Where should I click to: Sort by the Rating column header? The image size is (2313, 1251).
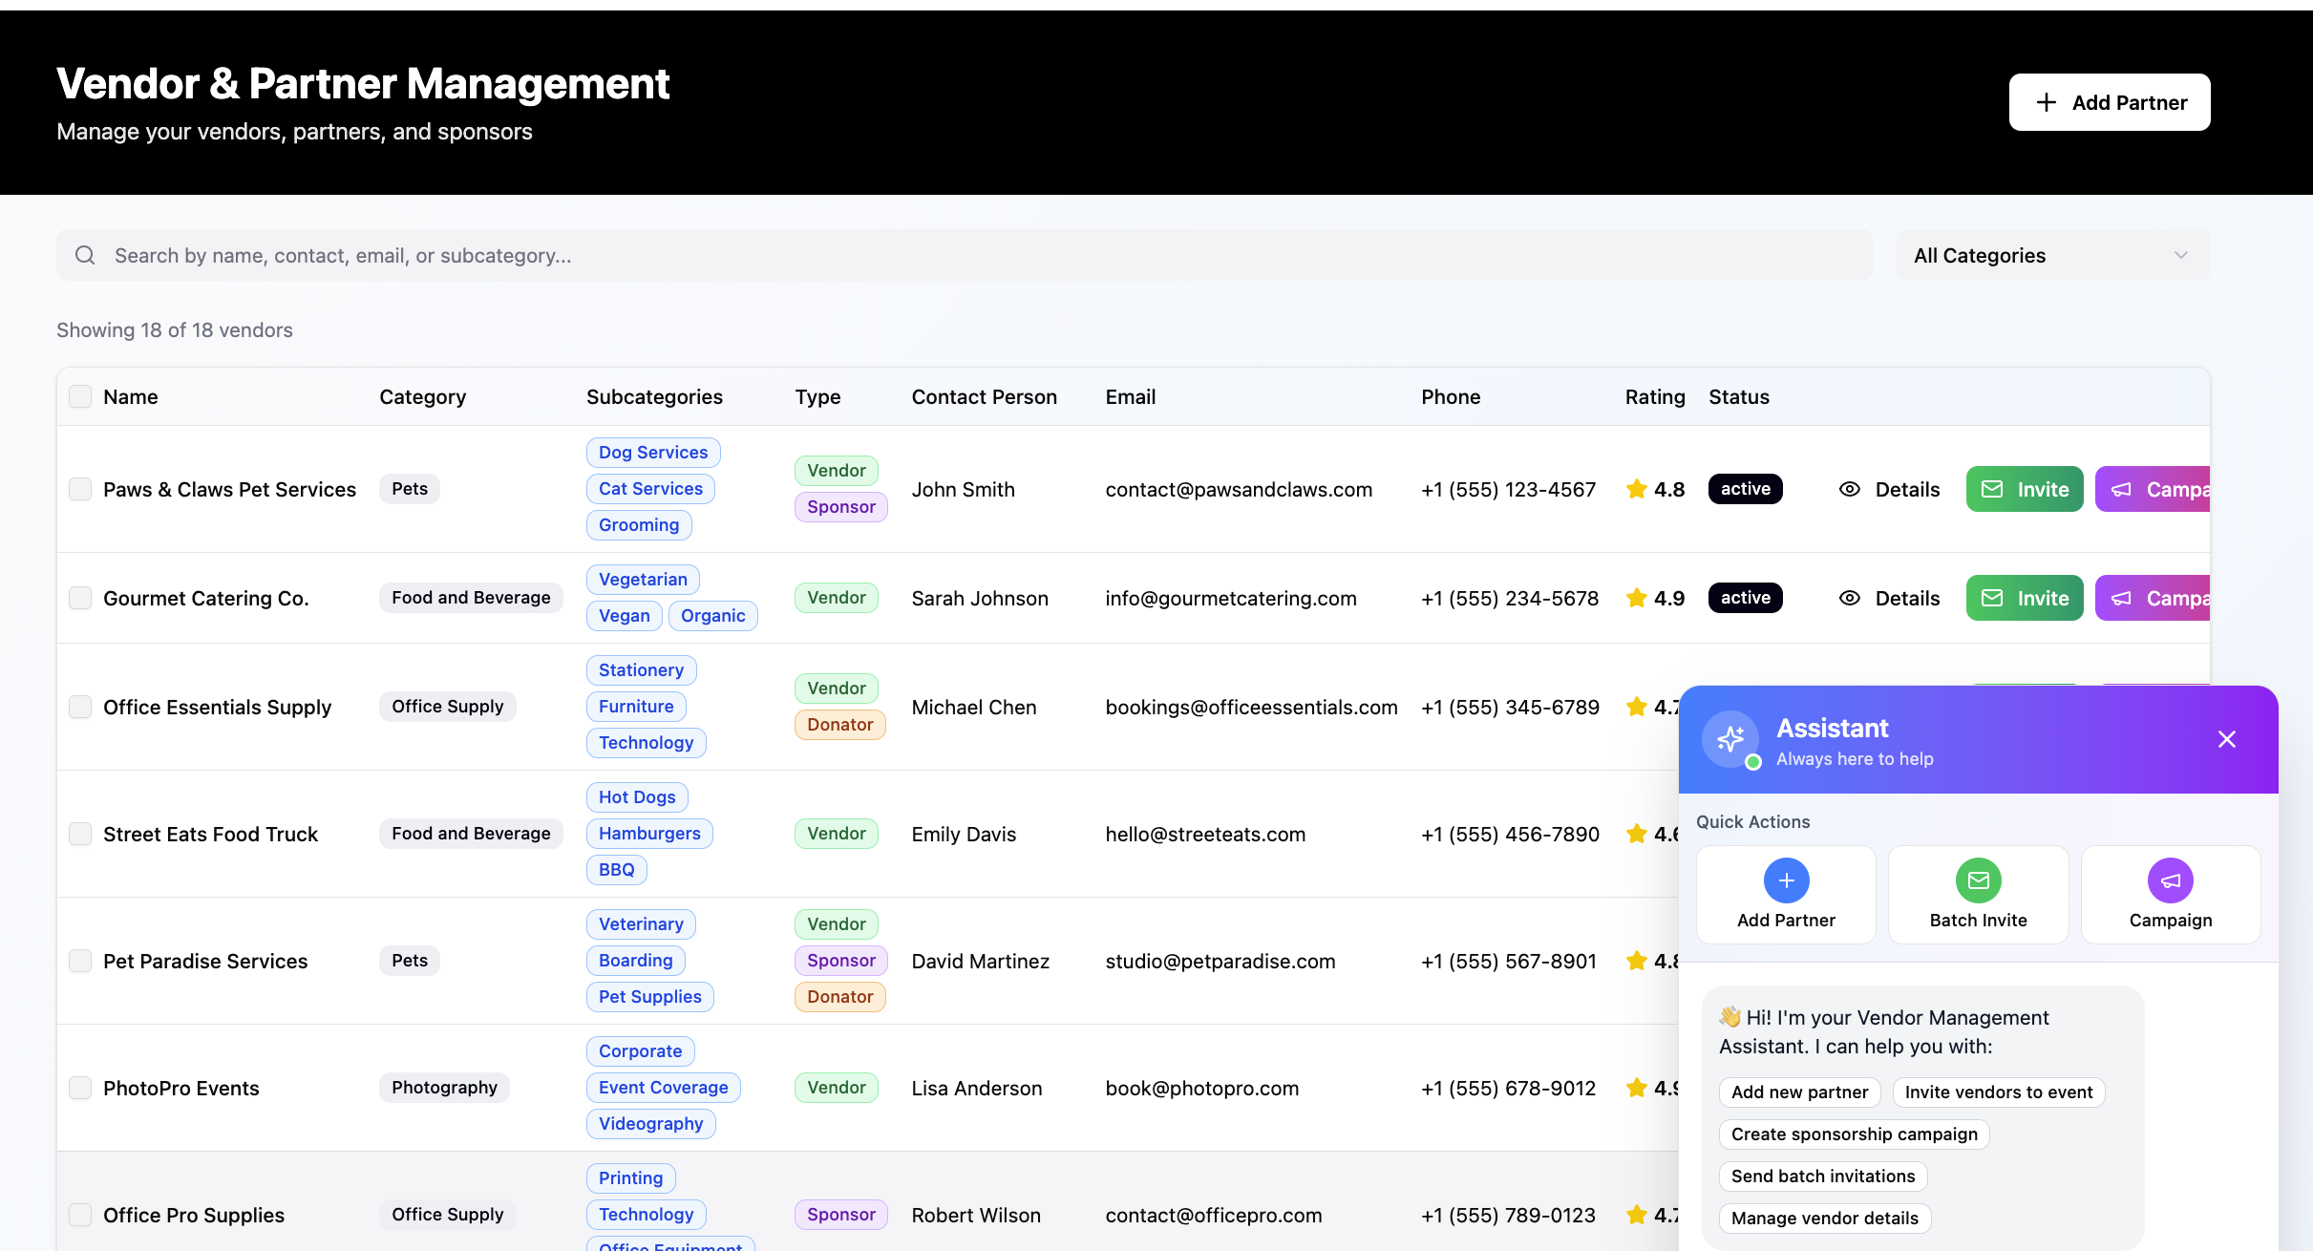point(1654,396)
